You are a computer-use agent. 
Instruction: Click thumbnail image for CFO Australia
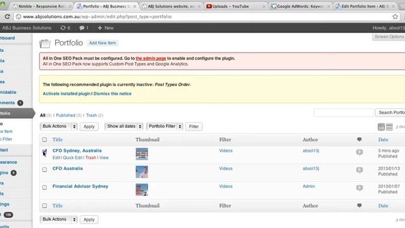[x=142, y=172]
